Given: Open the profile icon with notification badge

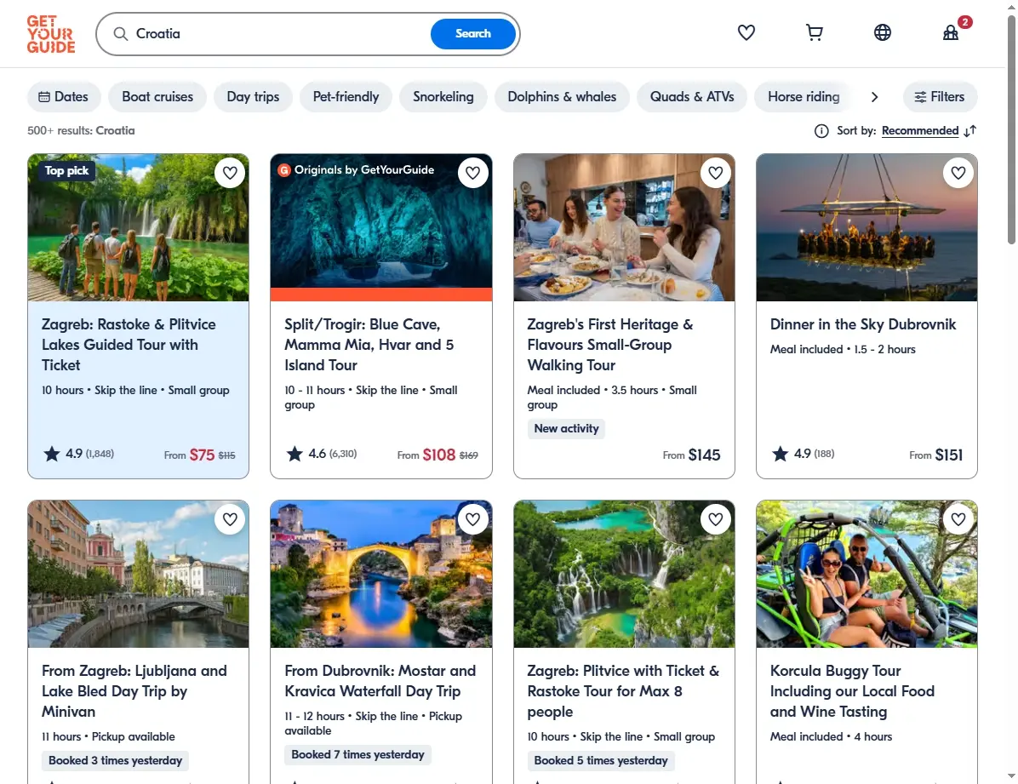Looking at the screenshot, I should pyautogui.click(x=951, y=32).
